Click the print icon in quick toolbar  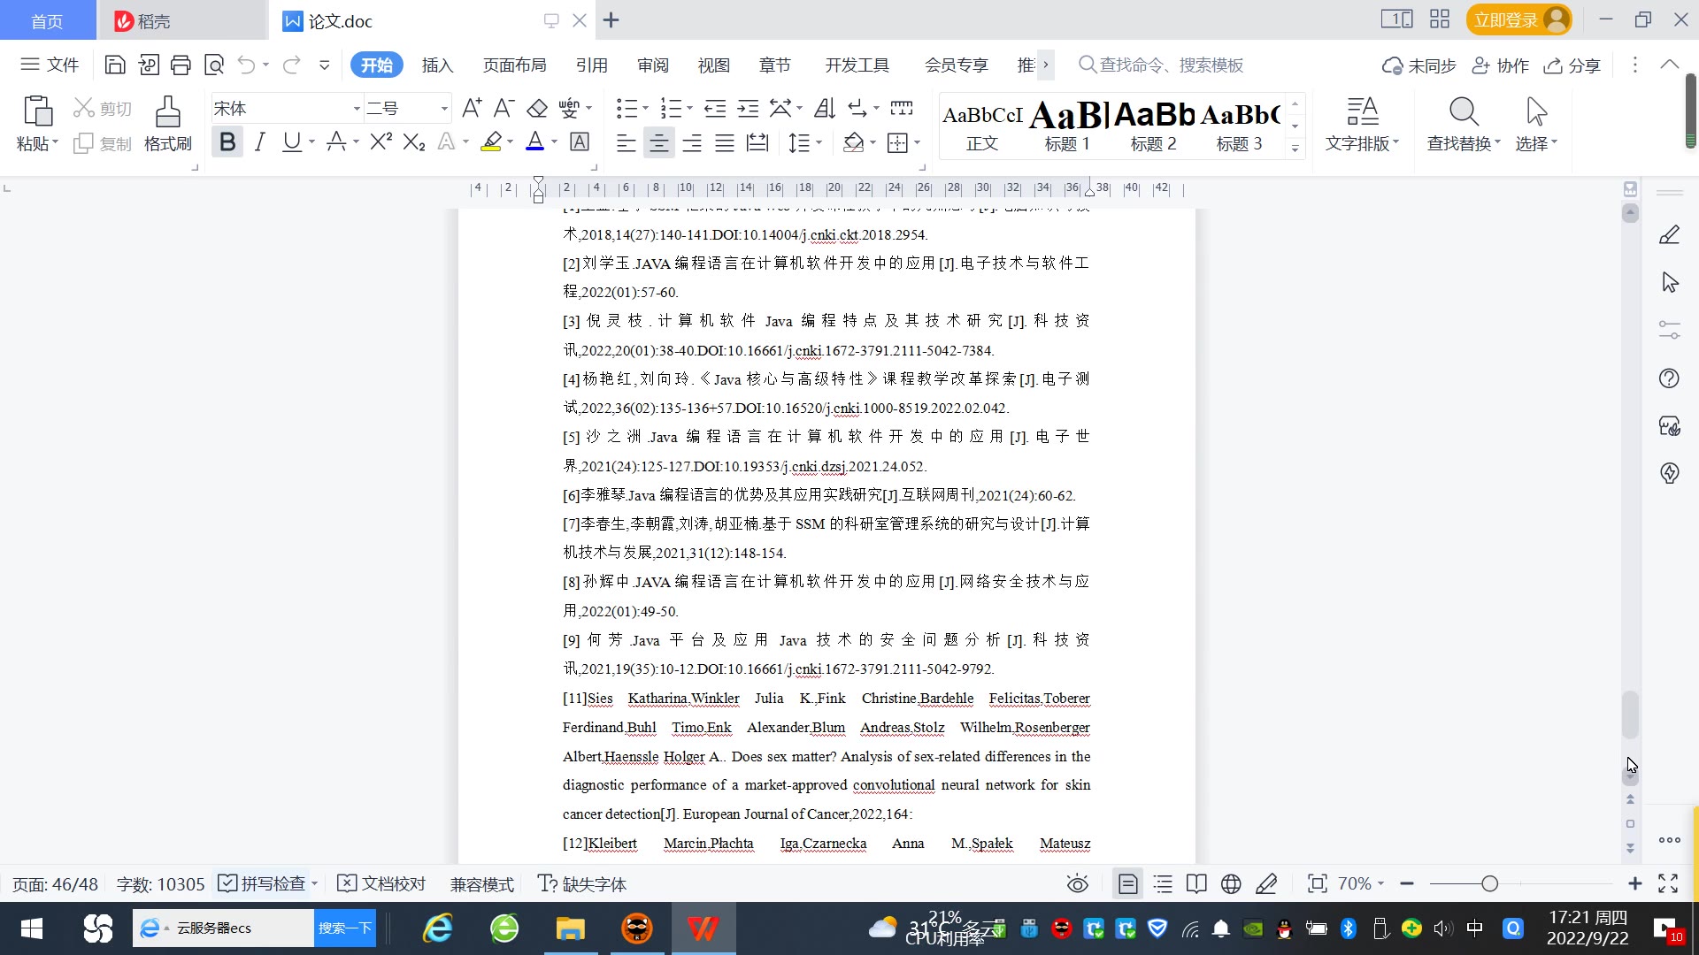[x=181, y=65]
